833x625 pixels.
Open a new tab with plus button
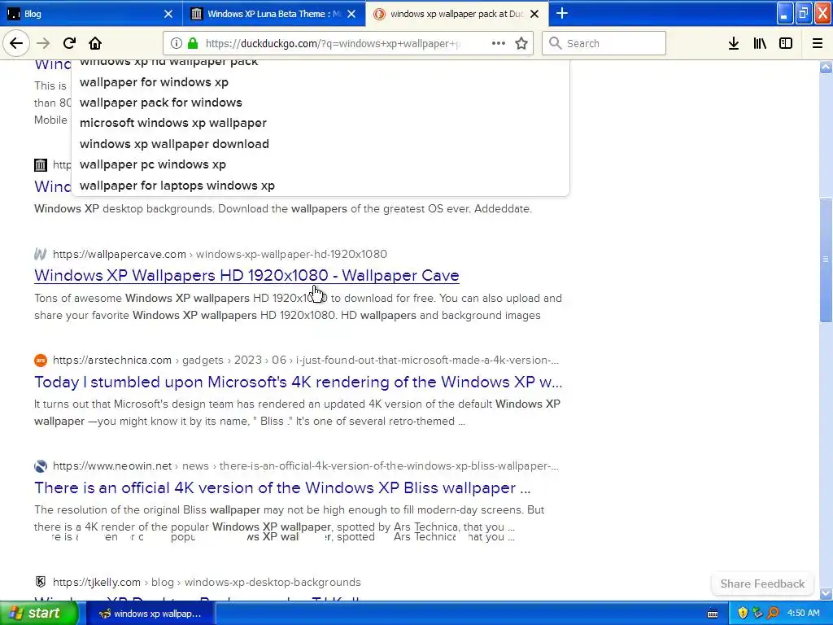561,13
